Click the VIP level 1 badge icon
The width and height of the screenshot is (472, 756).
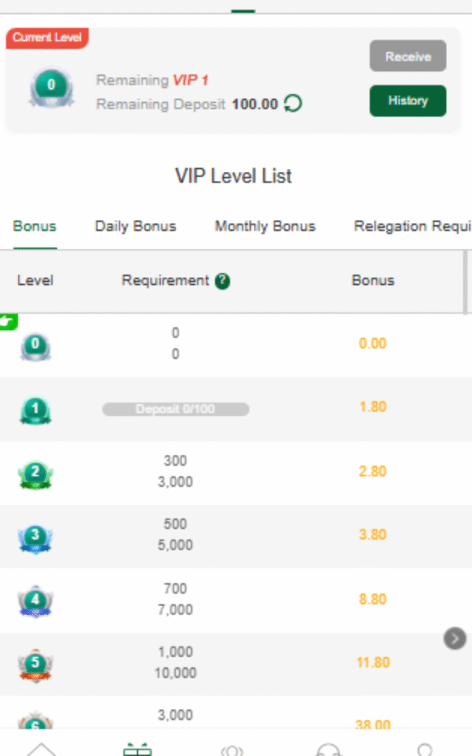coord(35,410)
